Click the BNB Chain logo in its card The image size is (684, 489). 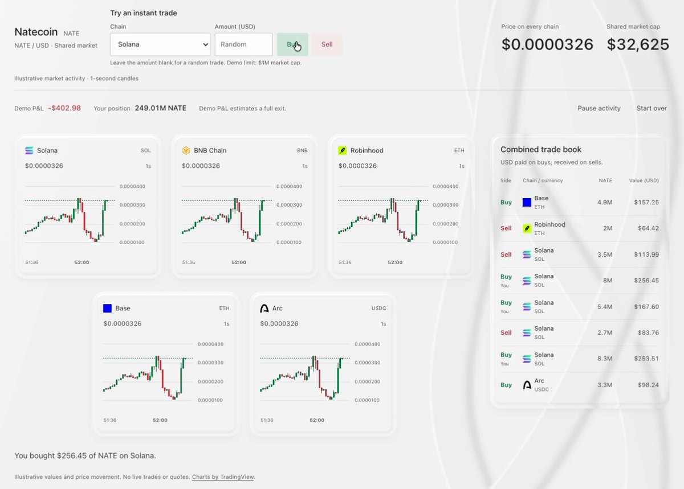(x=186, y=150)
